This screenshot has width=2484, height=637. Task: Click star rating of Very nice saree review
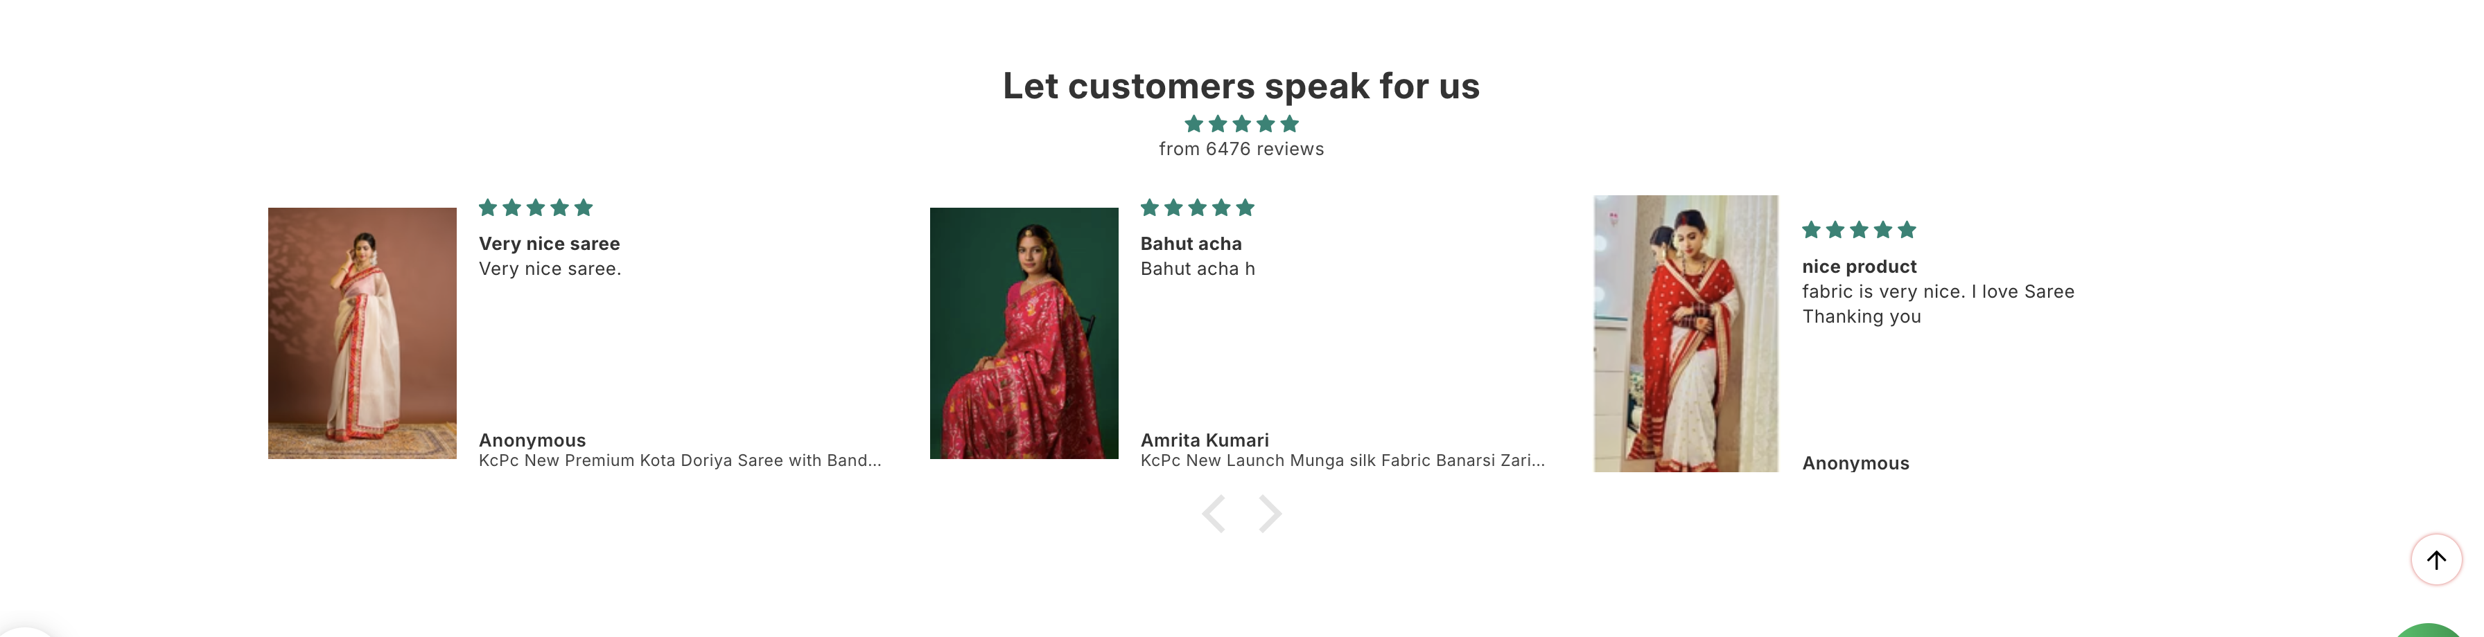tap(535, 207)
